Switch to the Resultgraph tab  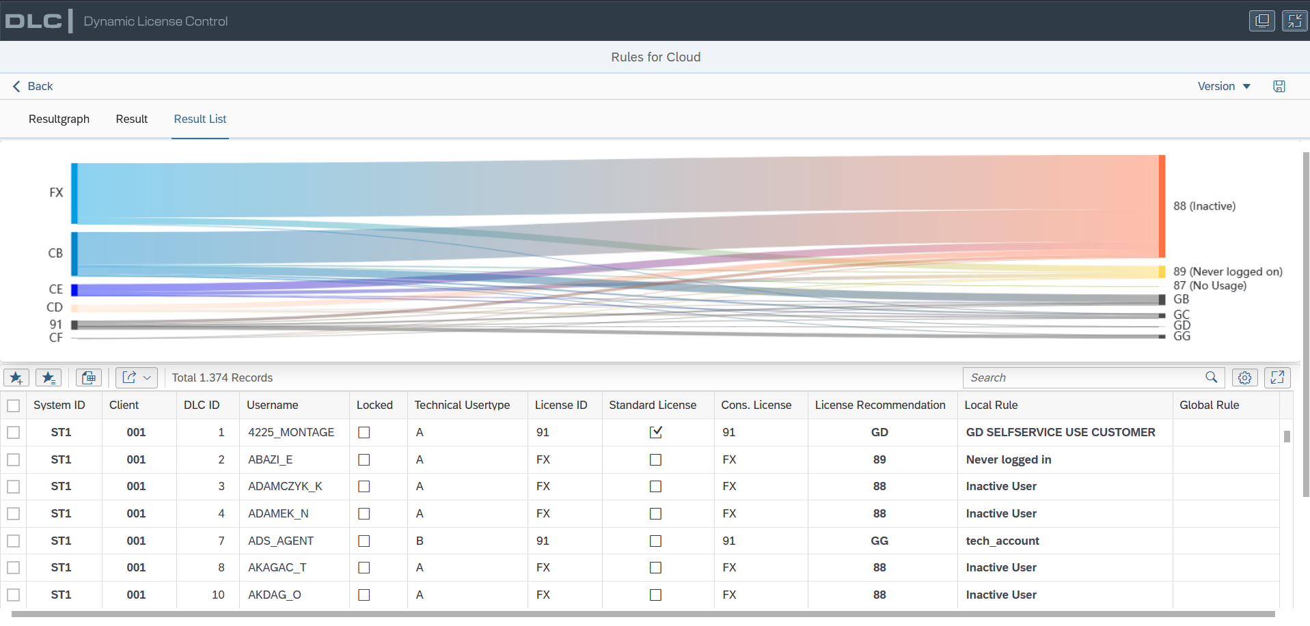point(59,119)
